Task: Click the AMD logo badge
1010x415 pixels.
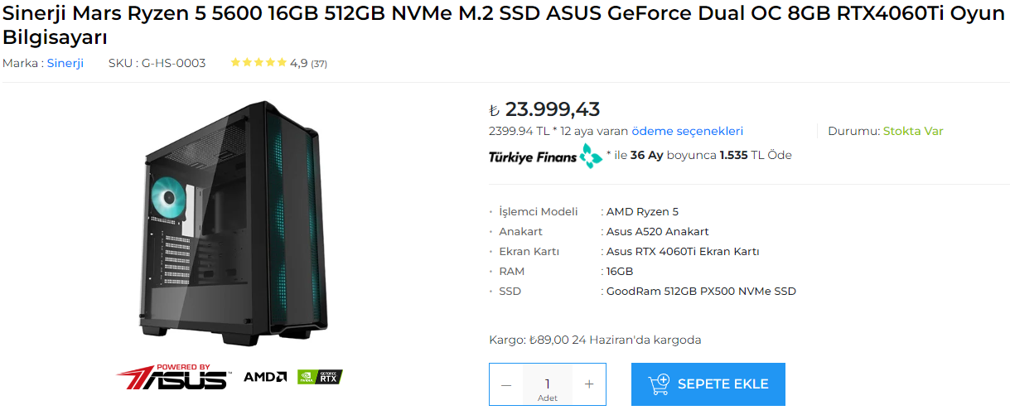Action: [265, 377]
